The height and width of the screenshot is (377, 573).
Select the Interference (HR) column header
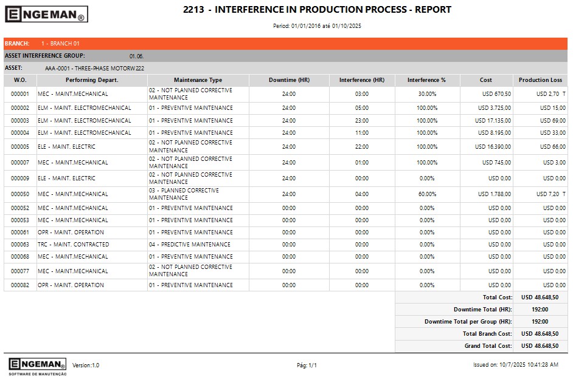pos(361,80)
